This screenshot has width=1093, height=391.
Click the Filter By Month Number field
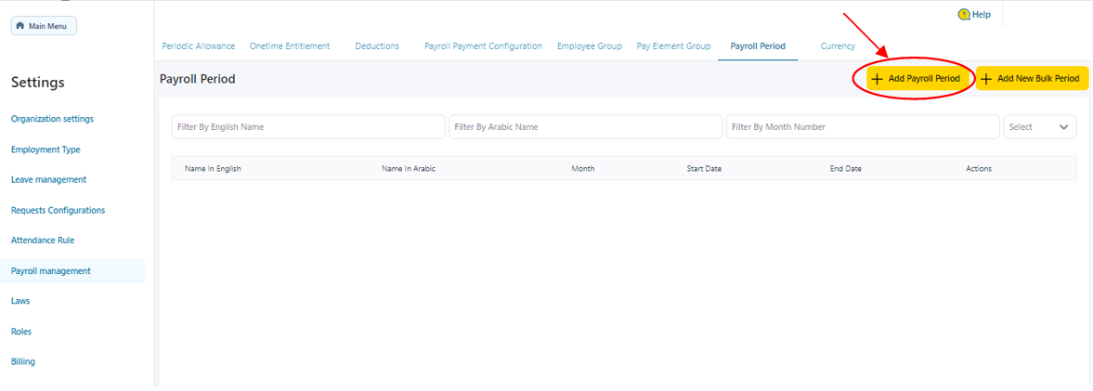click(x=863, y=127)
